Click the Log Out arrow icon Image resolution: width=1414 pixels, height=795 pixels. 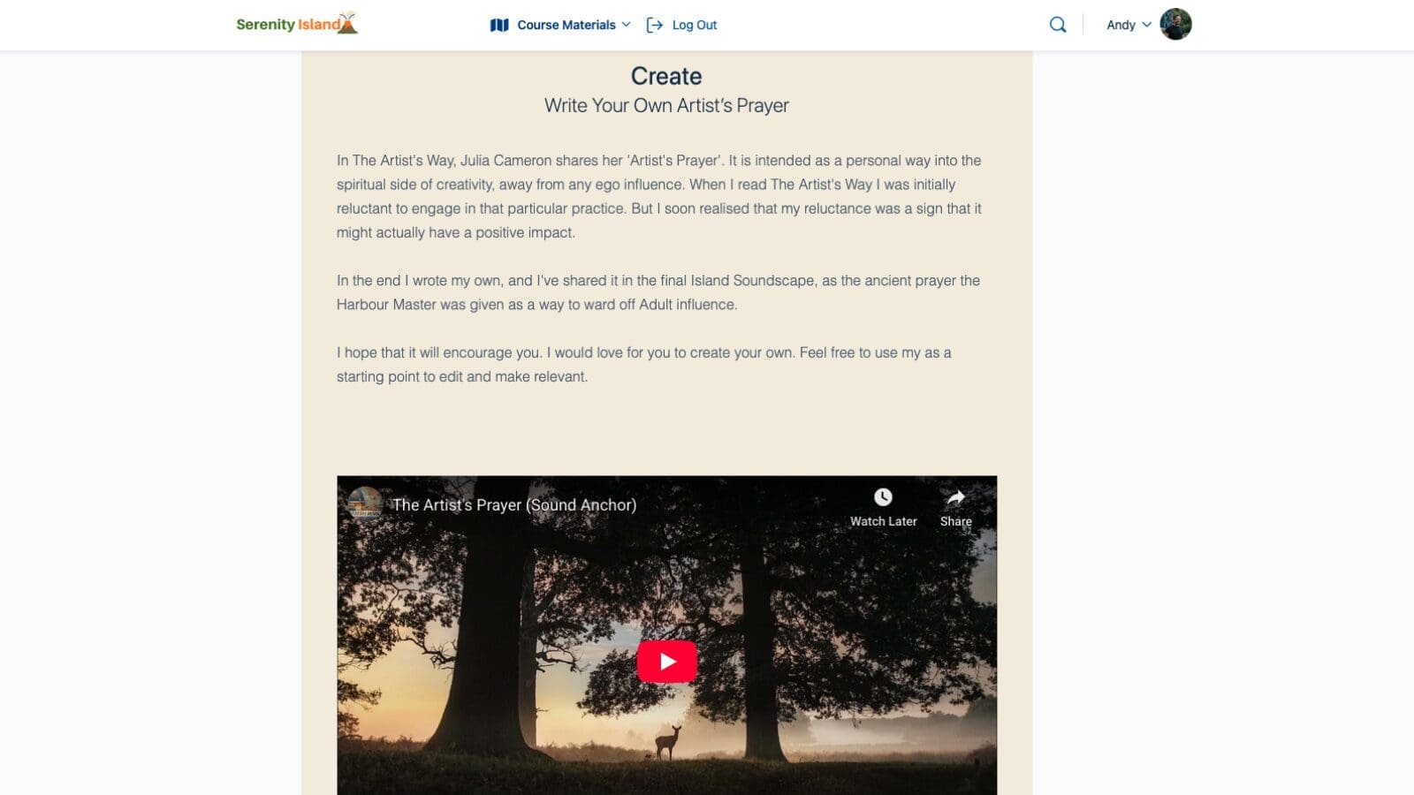(655, 25)
